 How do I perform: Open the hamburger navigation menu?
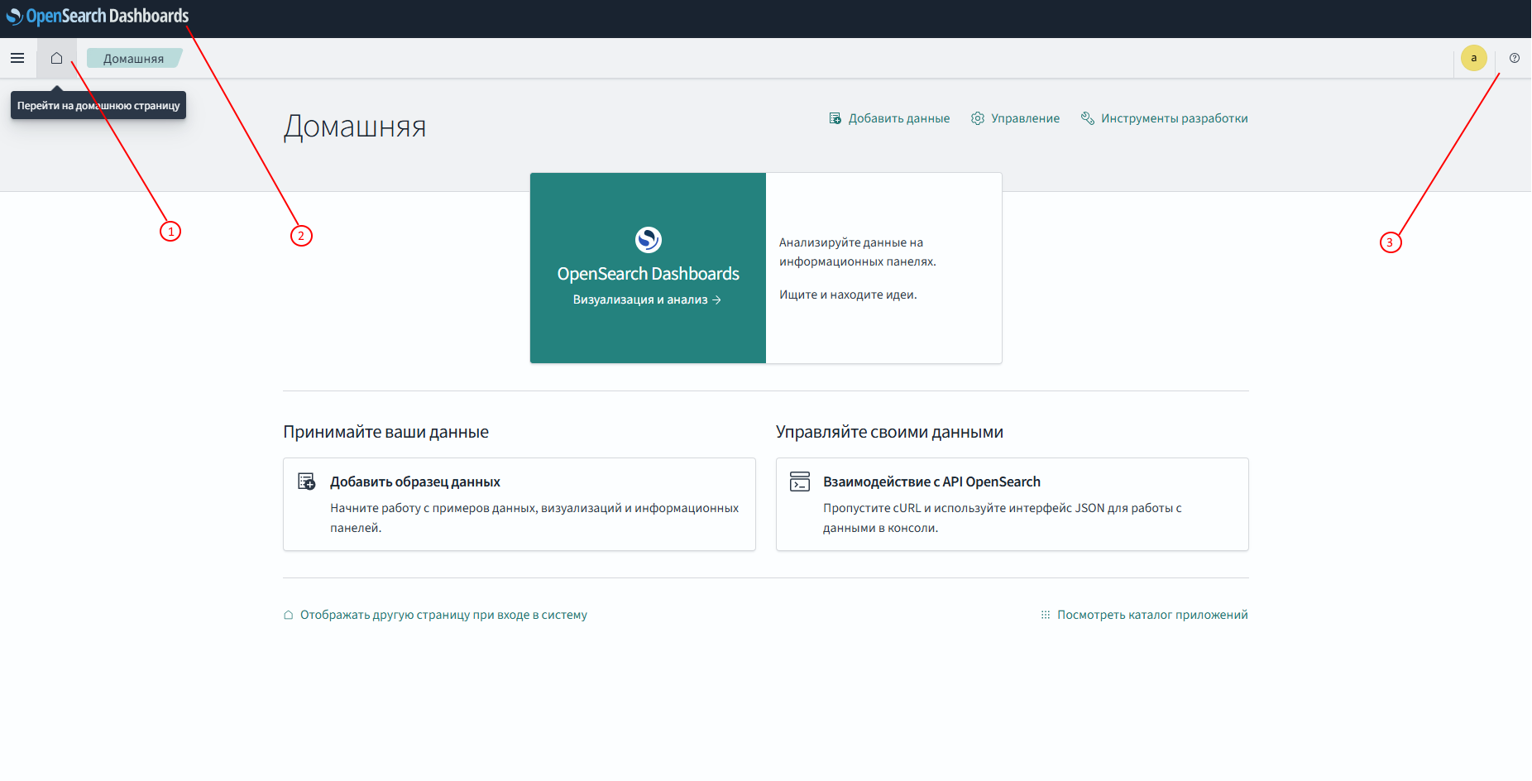[17, 58]
